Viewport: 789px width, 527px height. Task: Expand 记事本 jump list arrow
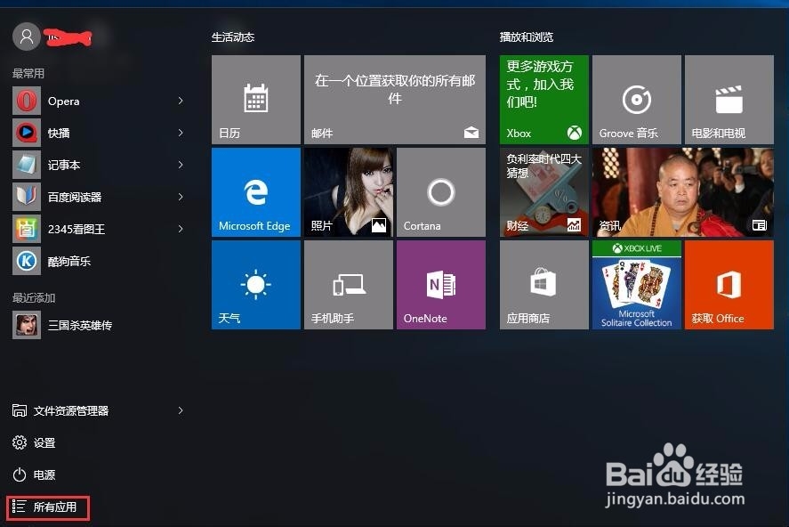pos(181,165)
